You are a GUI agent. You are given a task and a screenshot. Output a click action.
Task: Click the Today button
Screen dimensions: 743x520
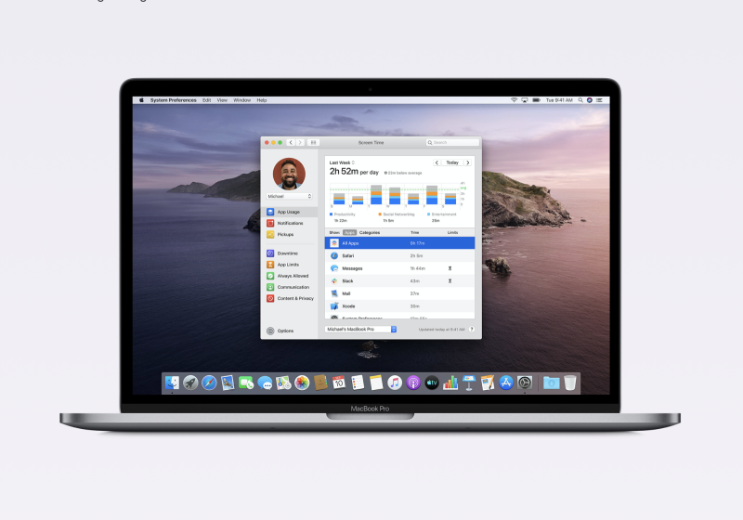[x=451, y=162]
